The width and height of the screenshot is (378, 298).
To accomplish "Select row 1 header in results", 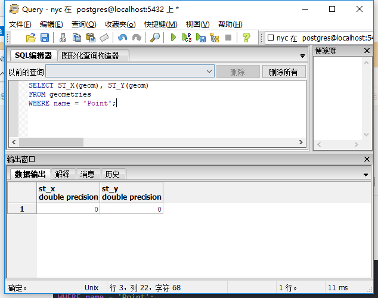I will coord(22,209).
